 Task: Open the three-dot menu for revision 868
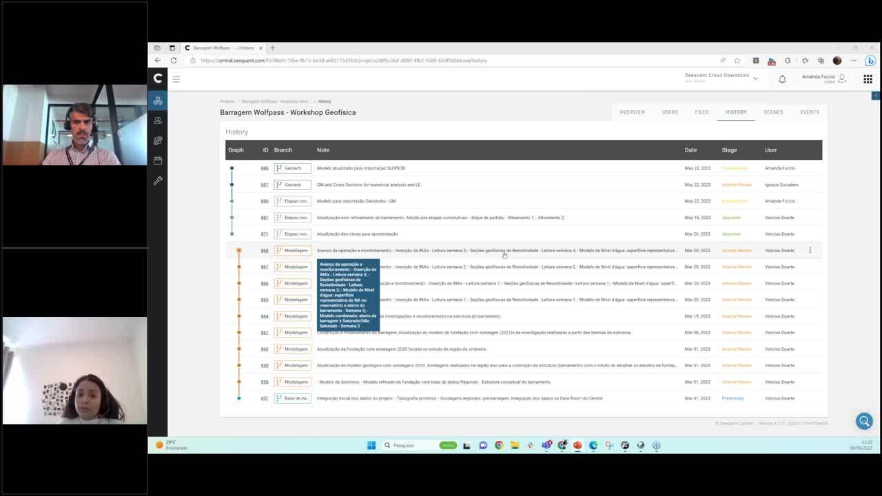point(810,250)
